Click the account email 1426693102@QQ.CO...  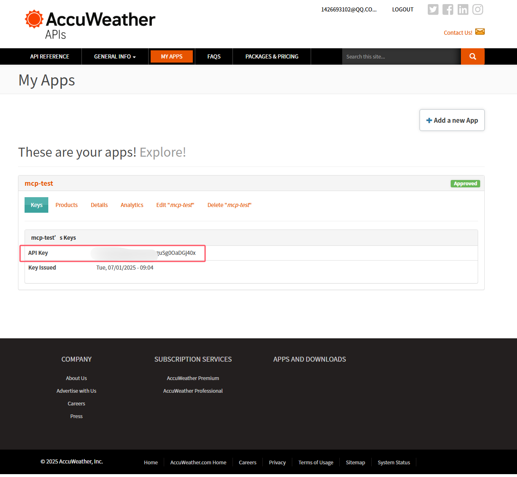349,9
